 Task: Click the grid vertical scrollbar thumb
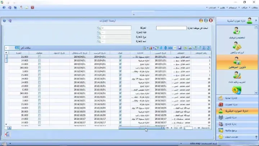click(6, 58)
